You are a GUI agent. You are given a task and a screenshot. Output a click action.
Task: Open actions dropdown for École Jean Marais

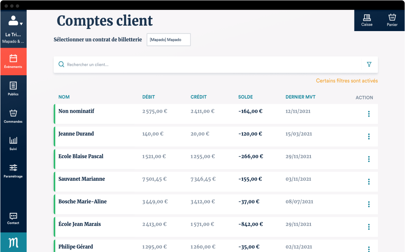369,227
